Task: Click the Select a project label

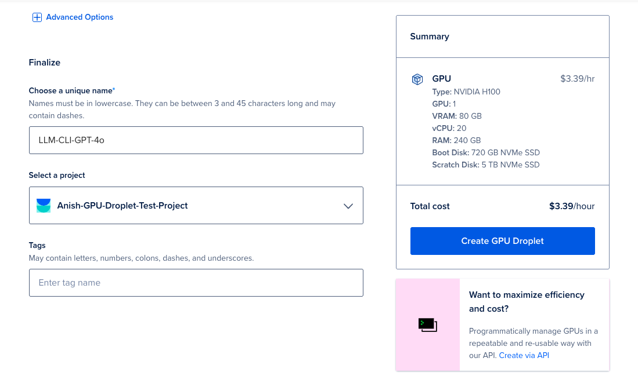Action: coord(57,175)
